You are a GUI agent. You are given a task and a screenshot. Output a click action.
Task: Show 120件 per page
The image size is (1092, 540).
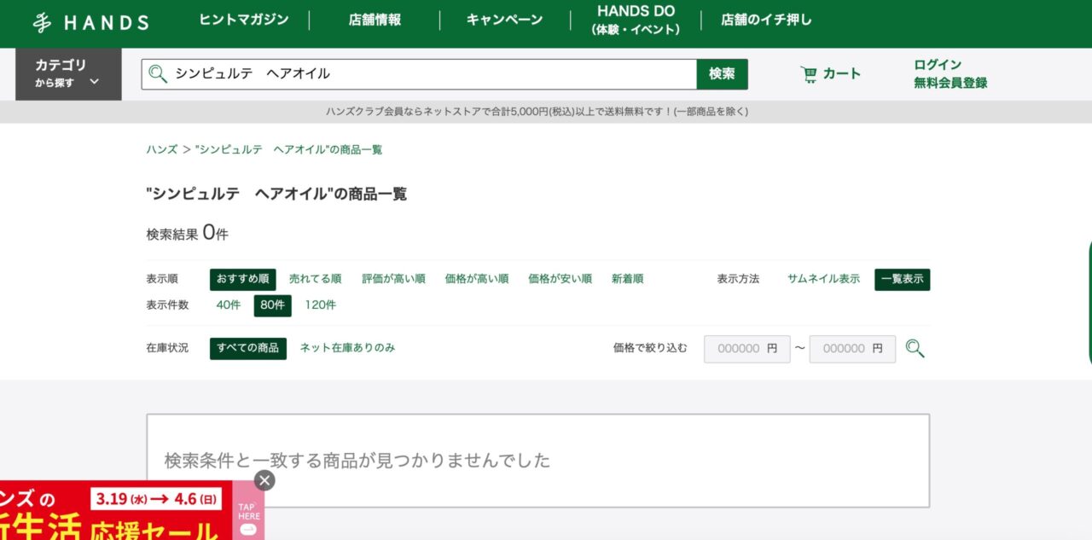321,305
